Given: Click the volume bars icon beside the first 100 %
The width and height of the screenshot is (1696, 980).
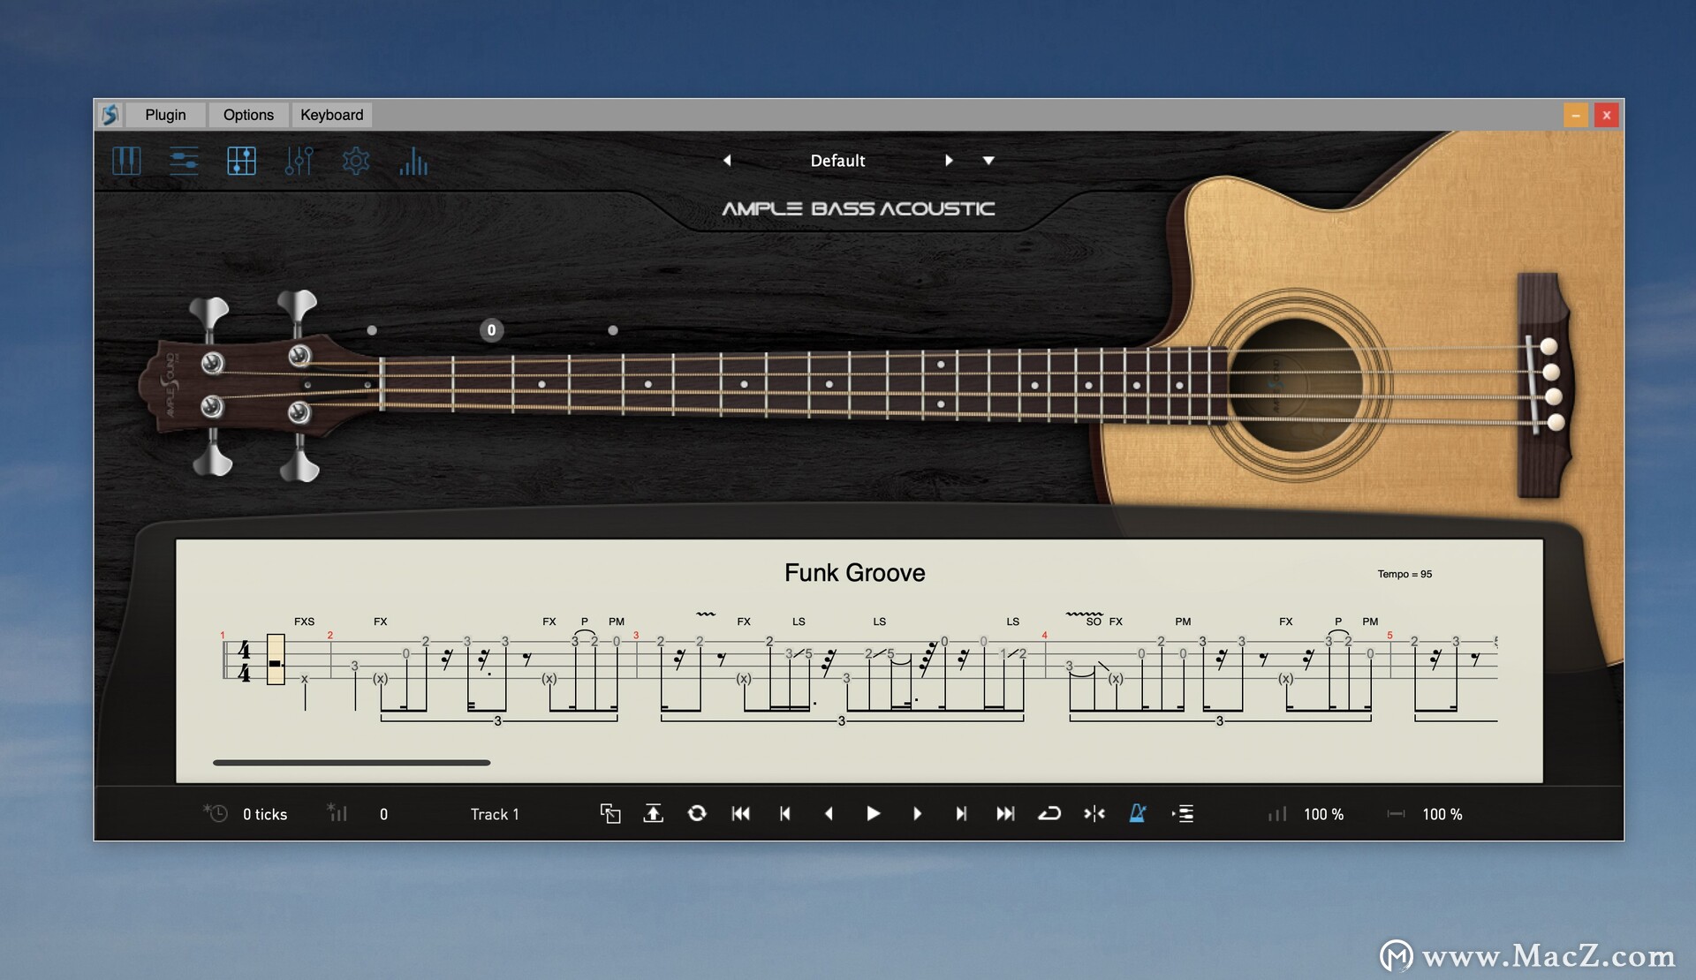Looking at the screenshot, I should [1277, 814].
